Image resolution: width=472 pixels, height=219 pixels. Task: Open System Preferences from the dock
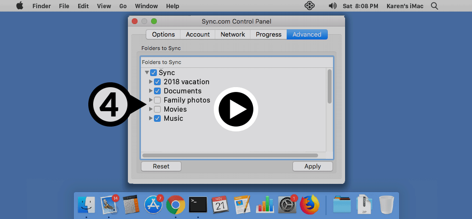287,205
